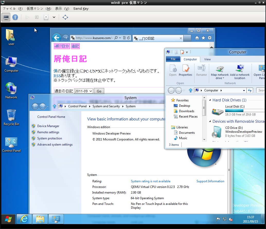Open System protection link
This screenshot has width=266, height=229.
point(50,138)
